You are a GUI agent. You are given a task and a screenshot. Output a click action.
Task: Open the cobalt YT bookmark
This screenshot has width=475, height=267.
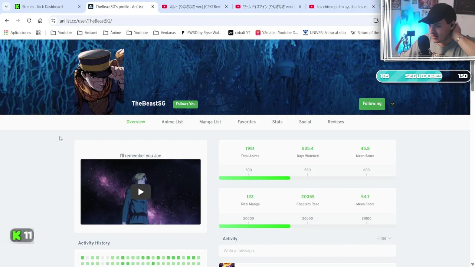pos(239,33)
